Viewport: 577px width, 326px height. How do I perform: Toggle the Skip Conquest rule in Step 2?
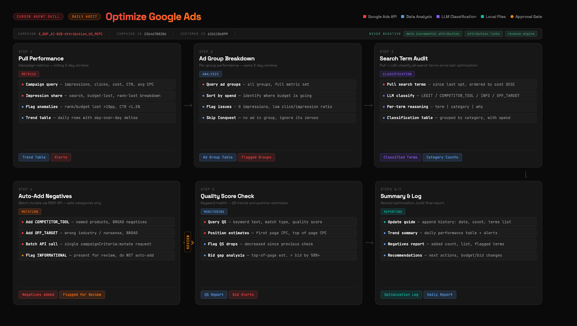pyautogui.click(x=278, y=118)
